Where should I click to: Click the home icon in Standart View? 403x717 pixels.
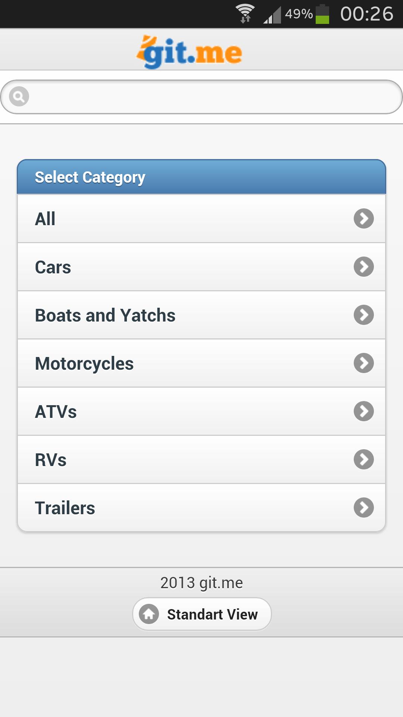149,614
